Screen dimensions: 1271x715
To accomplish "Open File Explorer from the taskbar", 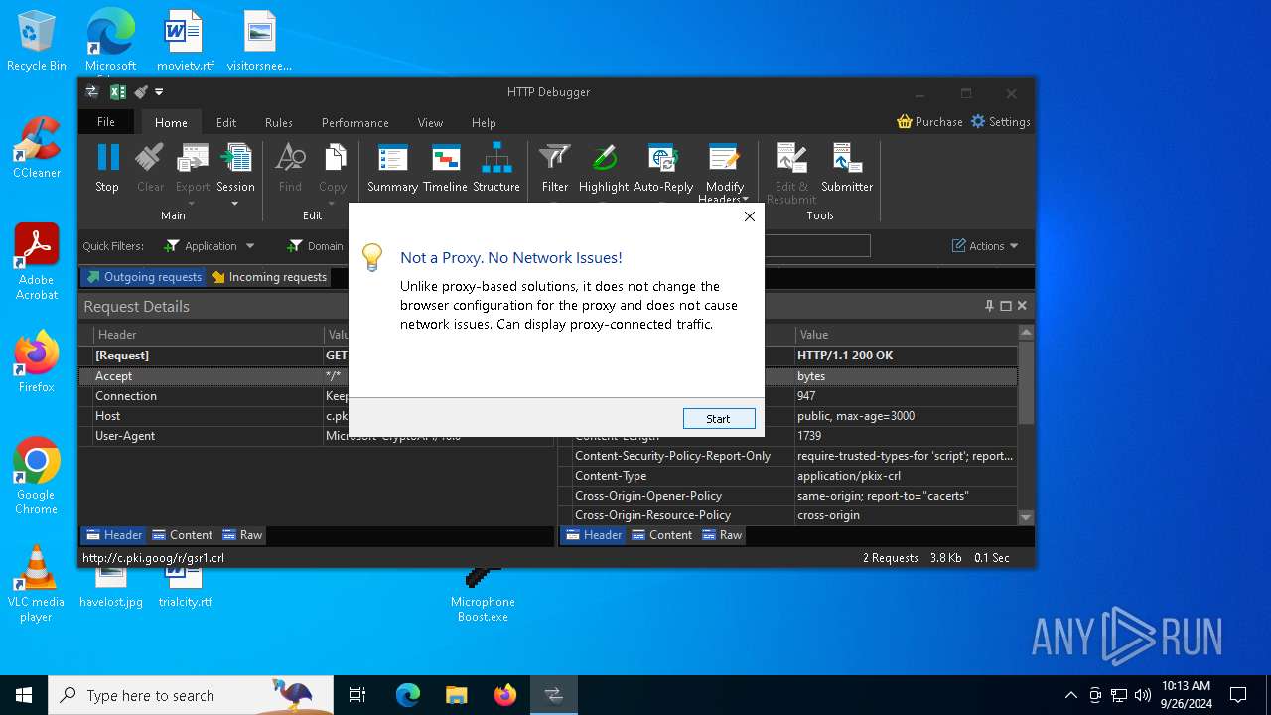I will (x=456, y=695).
